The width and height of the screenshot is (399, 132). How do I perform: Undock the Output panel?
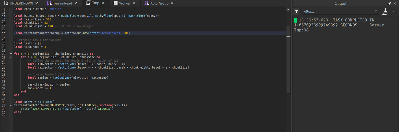pyautogui.click(x=390, y=3)
